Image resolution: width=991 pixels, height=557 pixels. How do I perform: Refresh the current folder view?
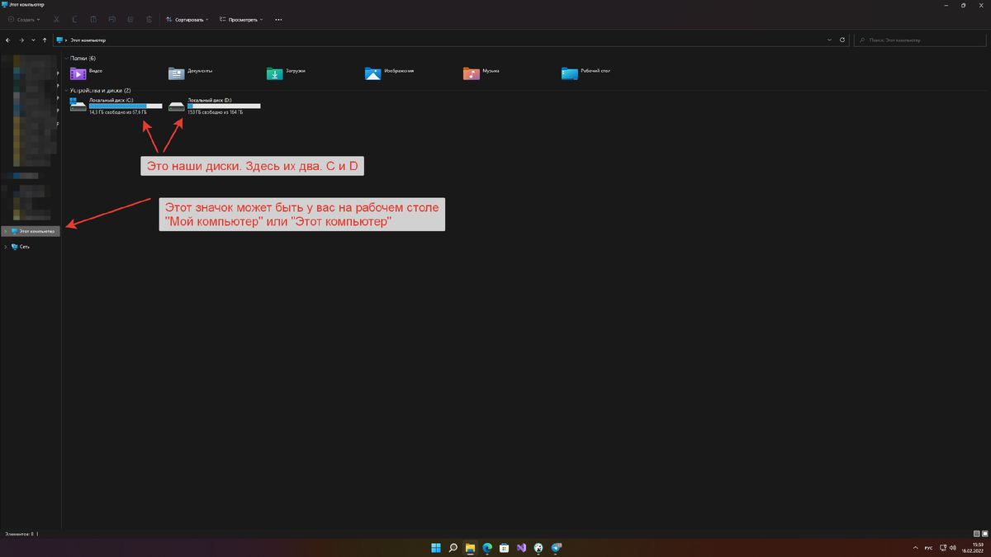tap(842, 40)
